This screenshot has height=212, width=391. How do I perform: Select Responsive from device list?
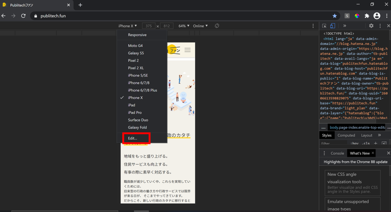pyautogui.click(x=142, y=35)
